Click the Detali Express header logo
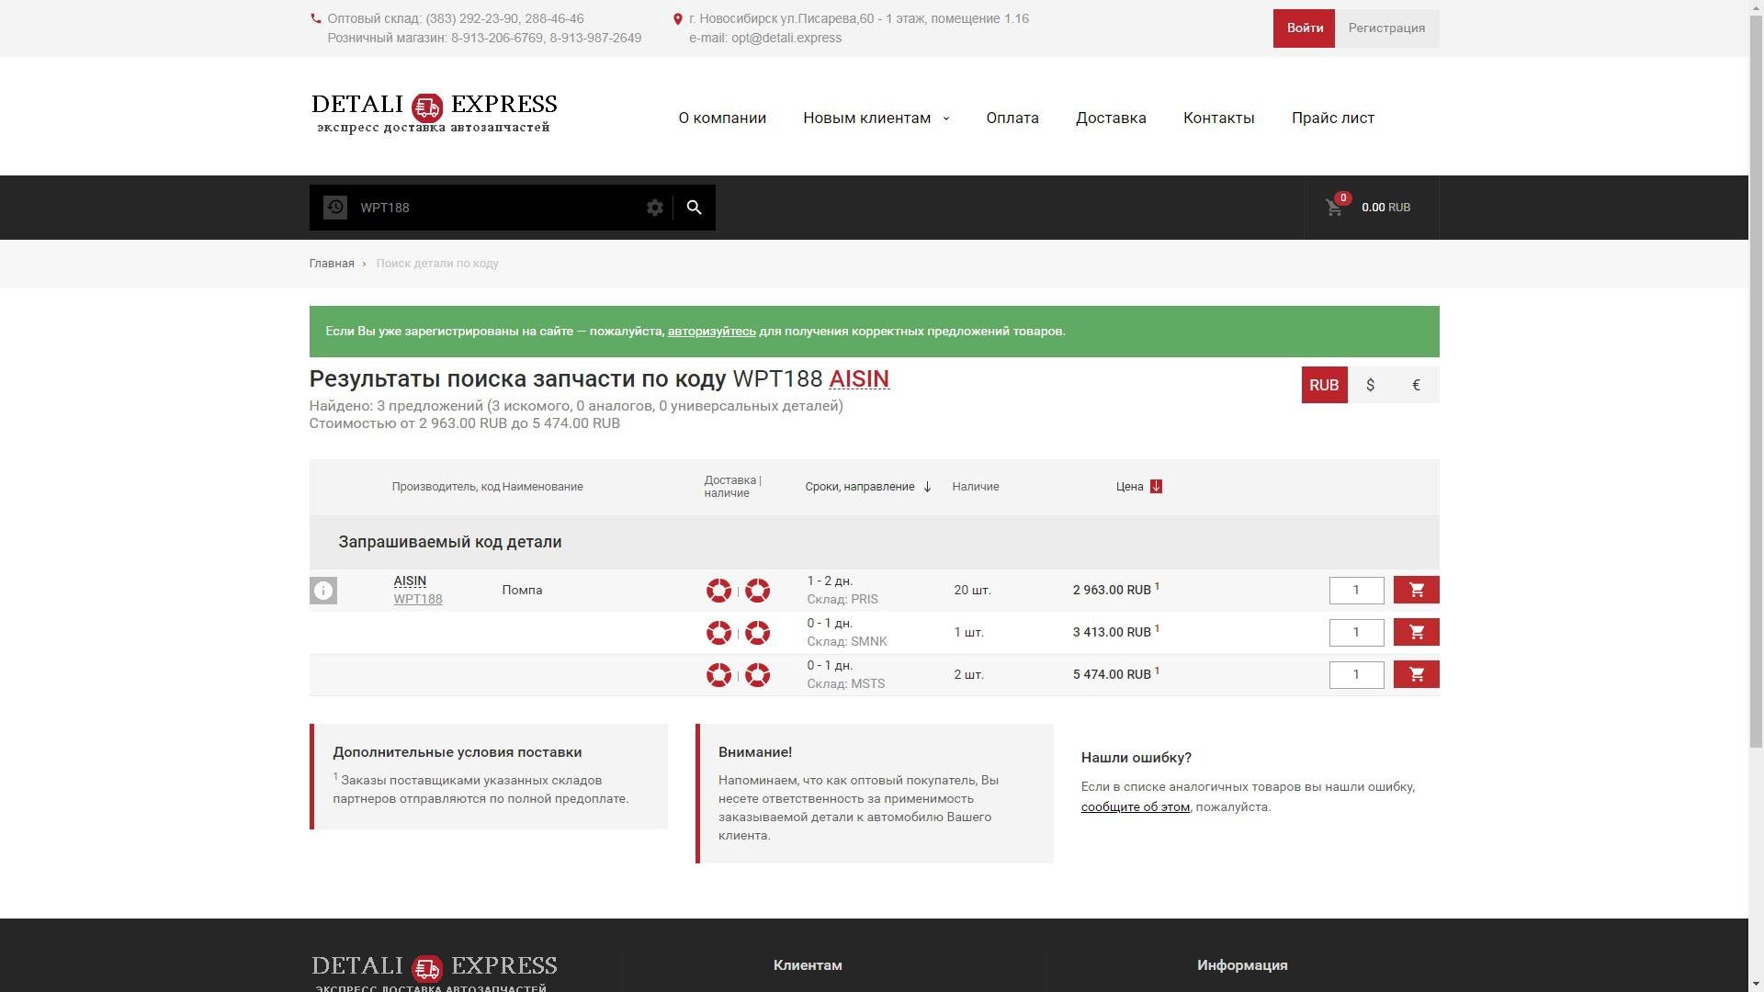Image resolution: width=1764 pixels, height=992 pixels. click(x=434, y=113)
